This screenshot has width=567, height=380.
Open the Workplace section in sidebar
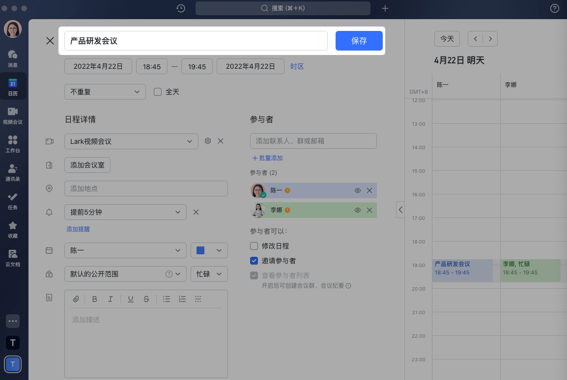click(13, 144)
